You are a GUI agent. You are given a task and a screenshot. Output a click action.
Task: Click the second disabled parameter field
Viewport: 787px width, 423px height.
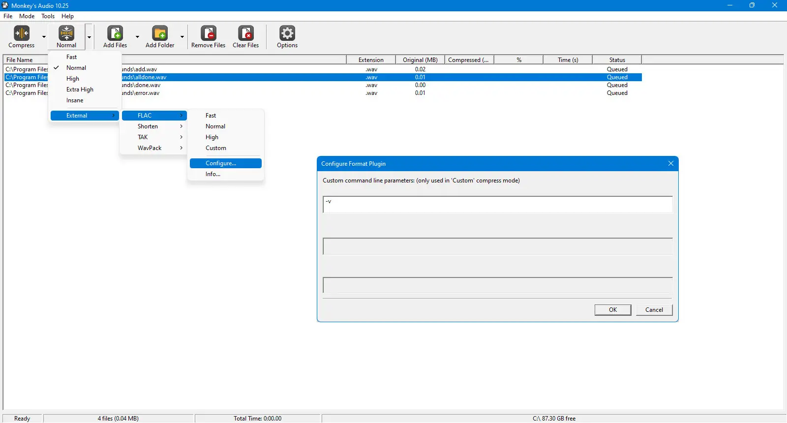click(x=498, y=246)
